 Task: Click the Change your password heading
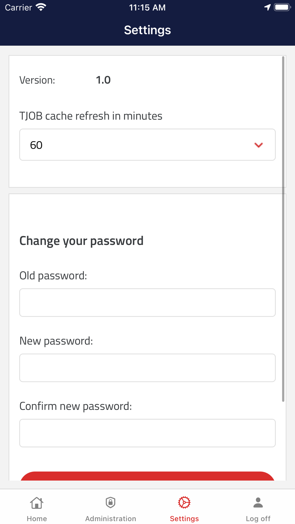pos(81,241)
